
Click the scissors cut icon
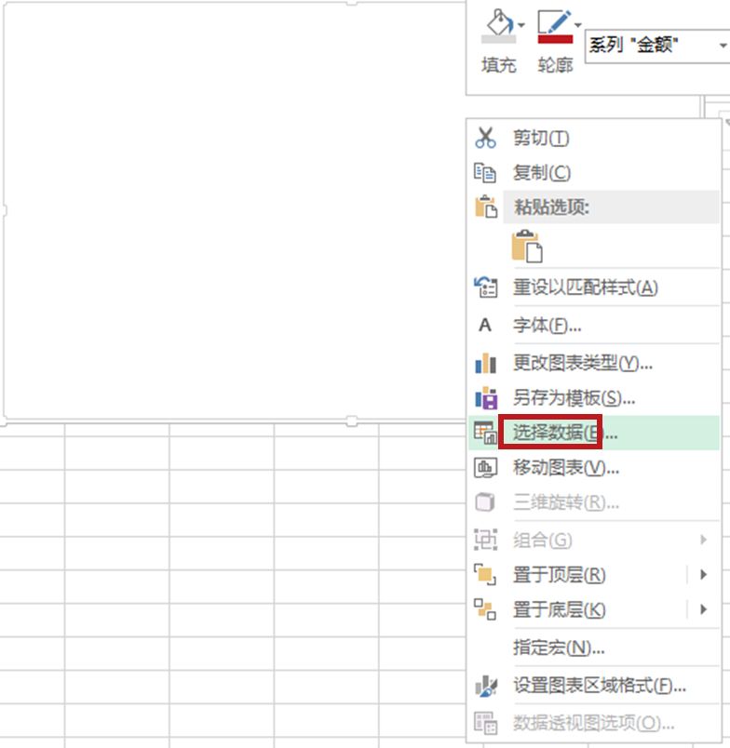coord(485,138)
